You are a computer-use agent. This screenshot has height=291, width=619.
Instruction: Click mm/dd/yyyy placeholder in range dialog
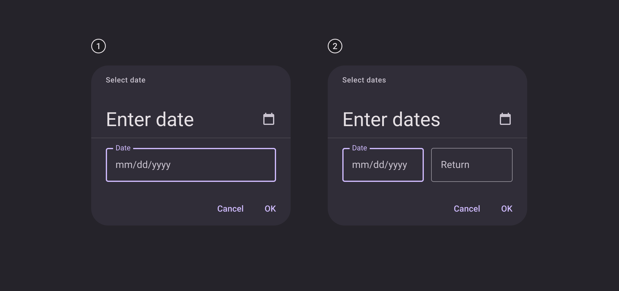pyautogui.click(x=379, y=165)
